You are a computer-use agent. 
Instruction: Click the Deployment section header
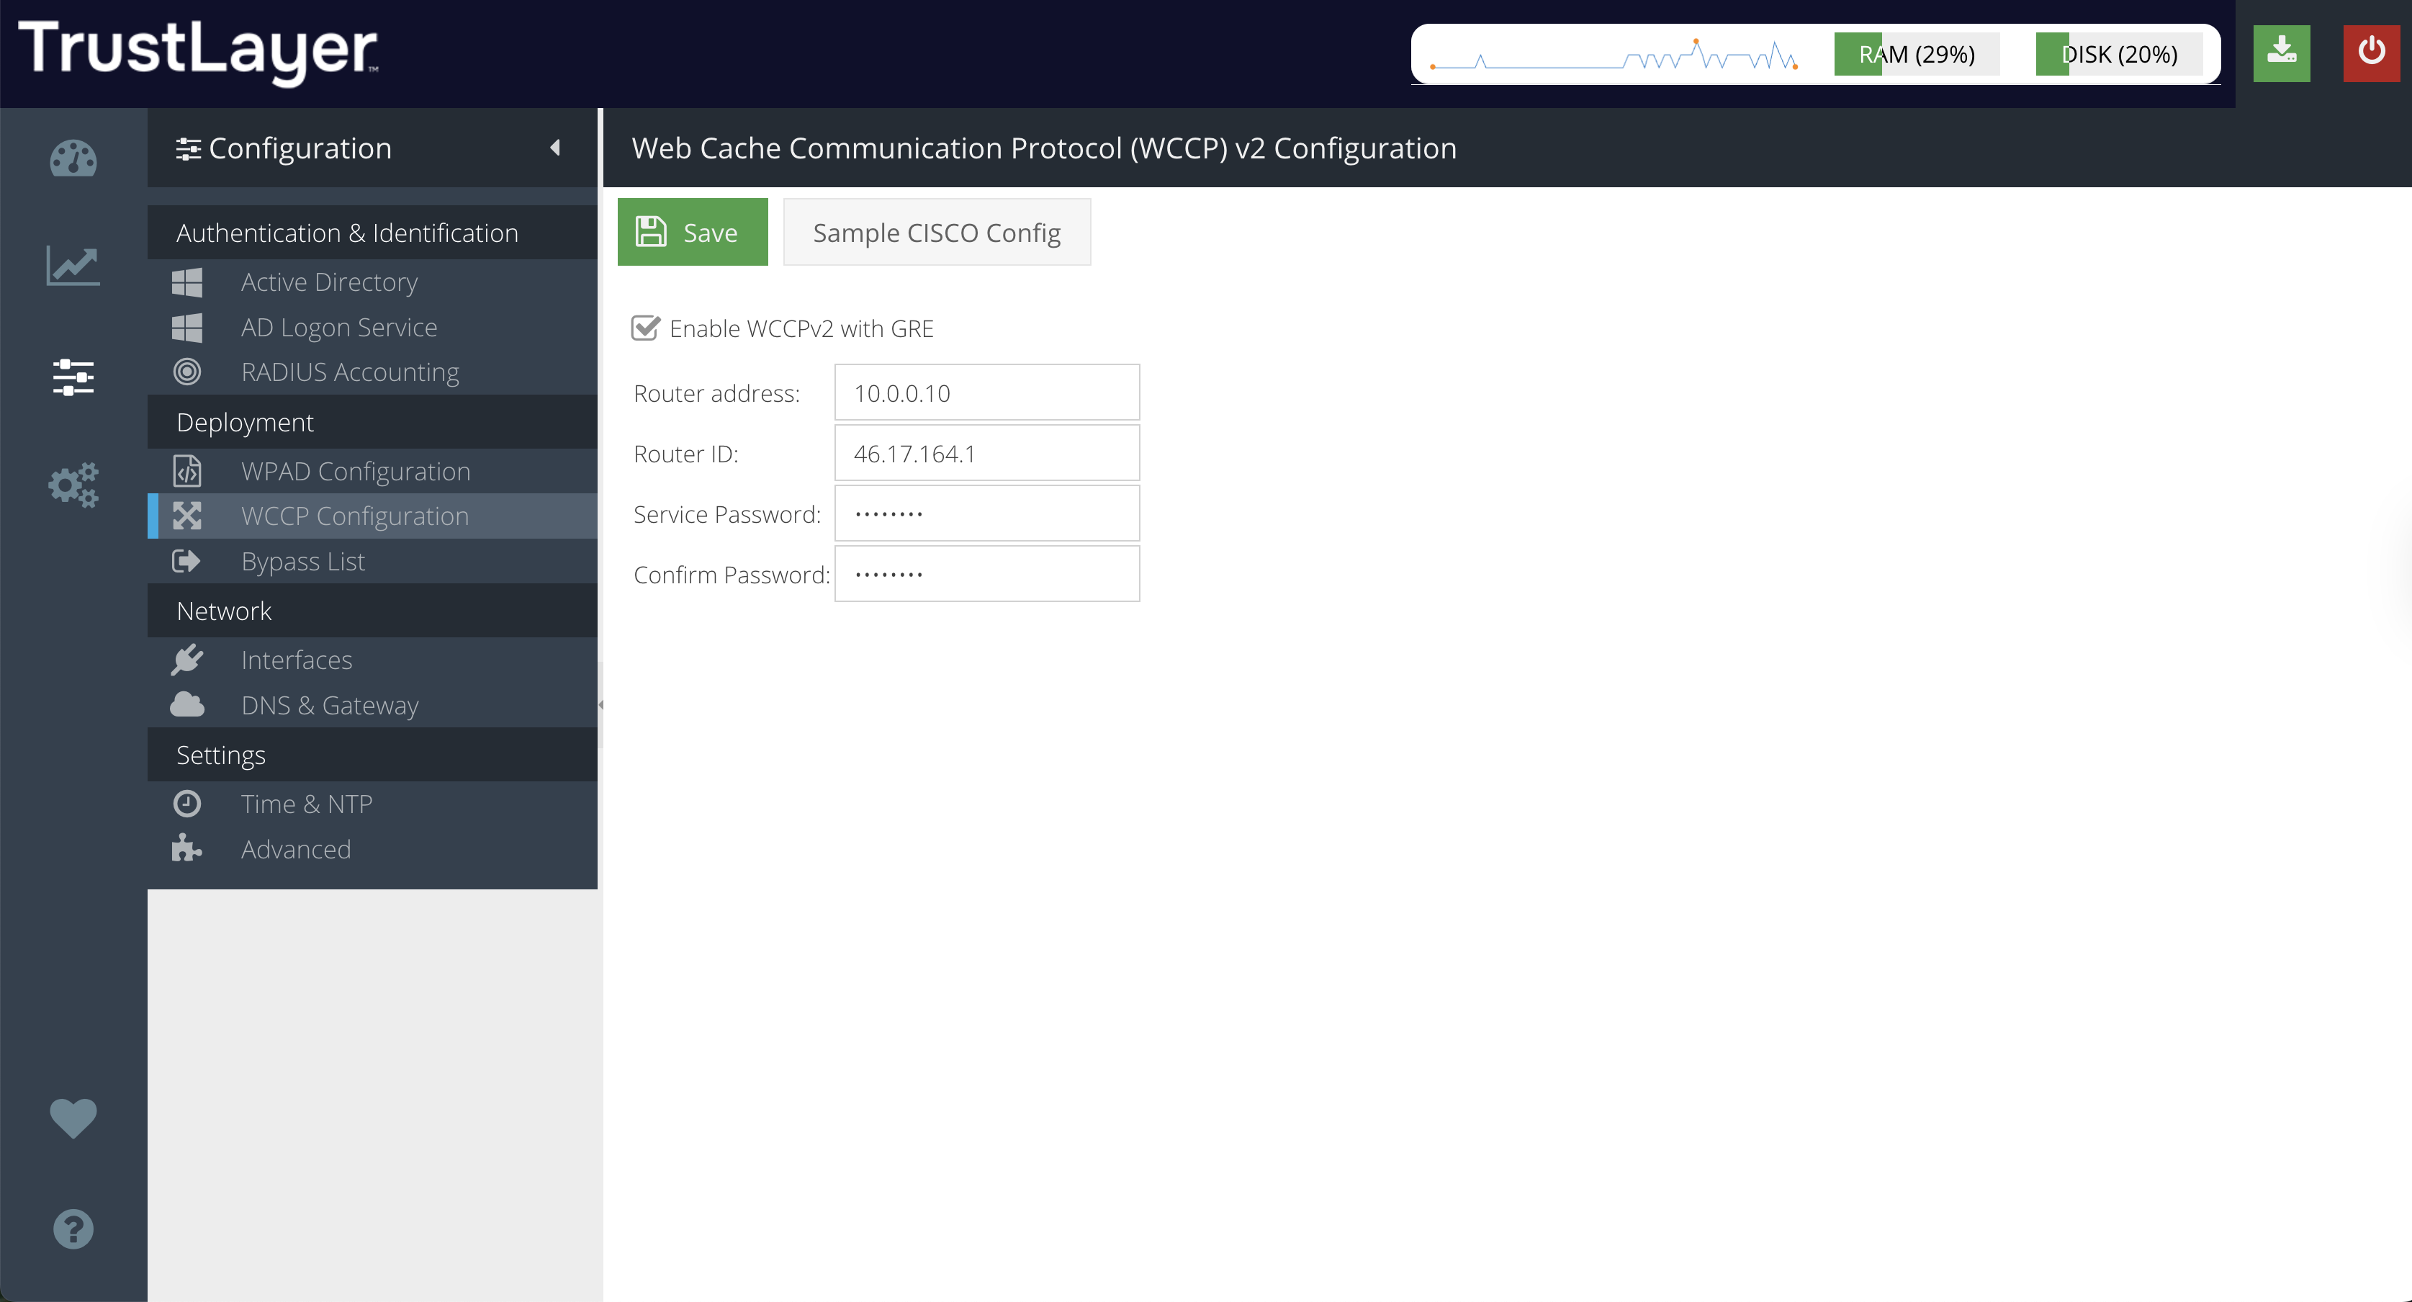372,421
